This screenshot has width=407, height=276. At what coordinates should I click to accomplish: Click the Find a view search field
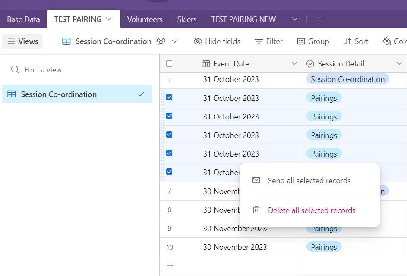(78, 70)
